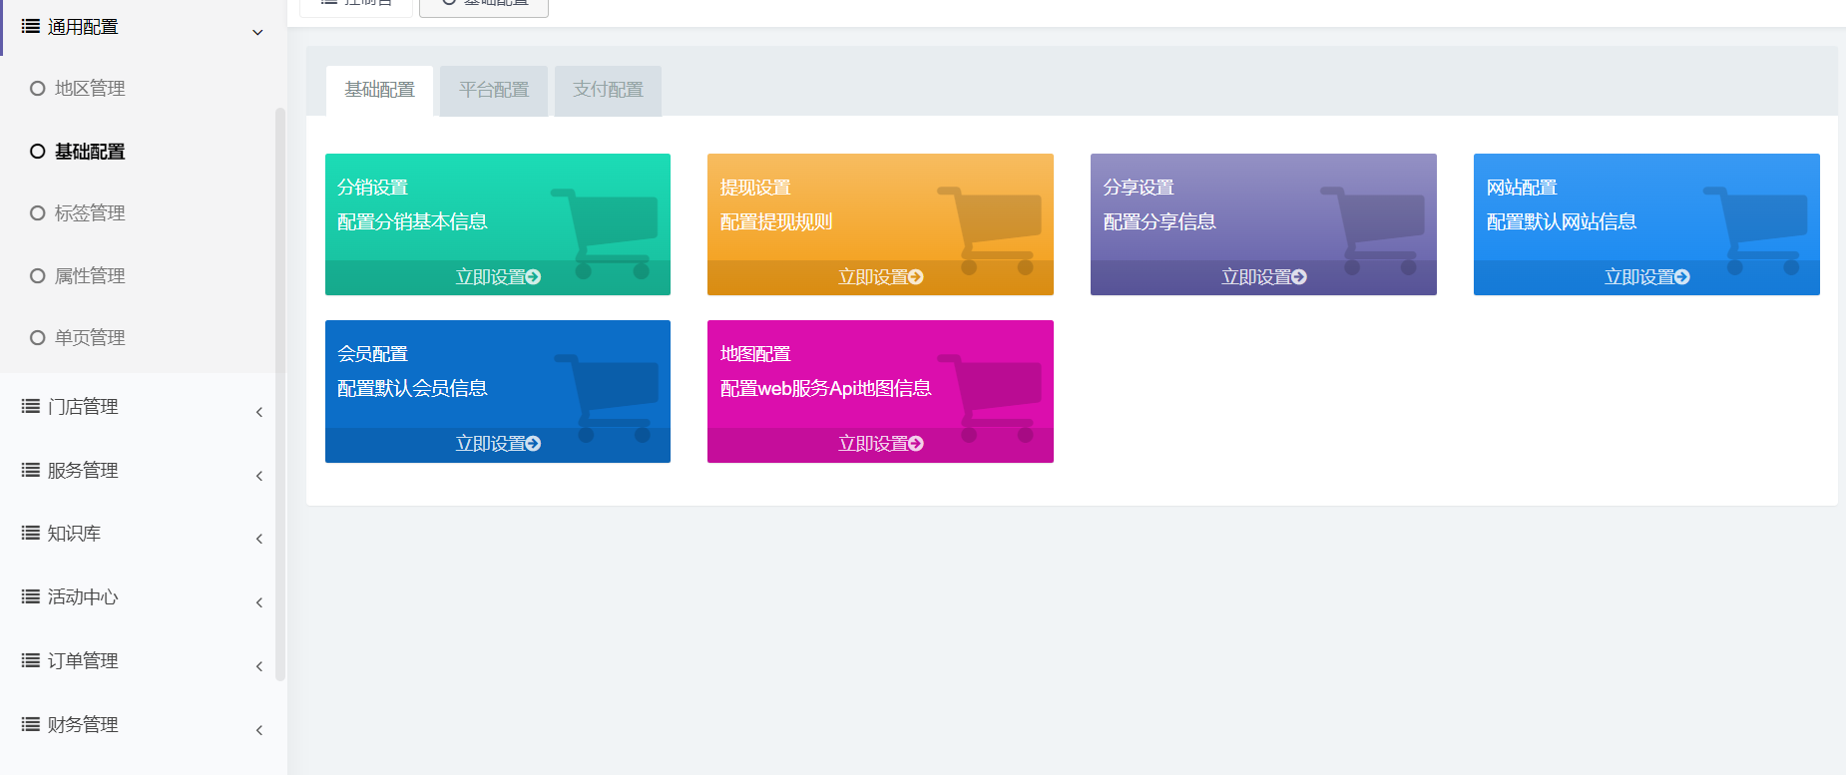Click arrow icon on 提现设置 card
The width and height of the screenshot is (1846, 775).
click(x=916, y=277)
